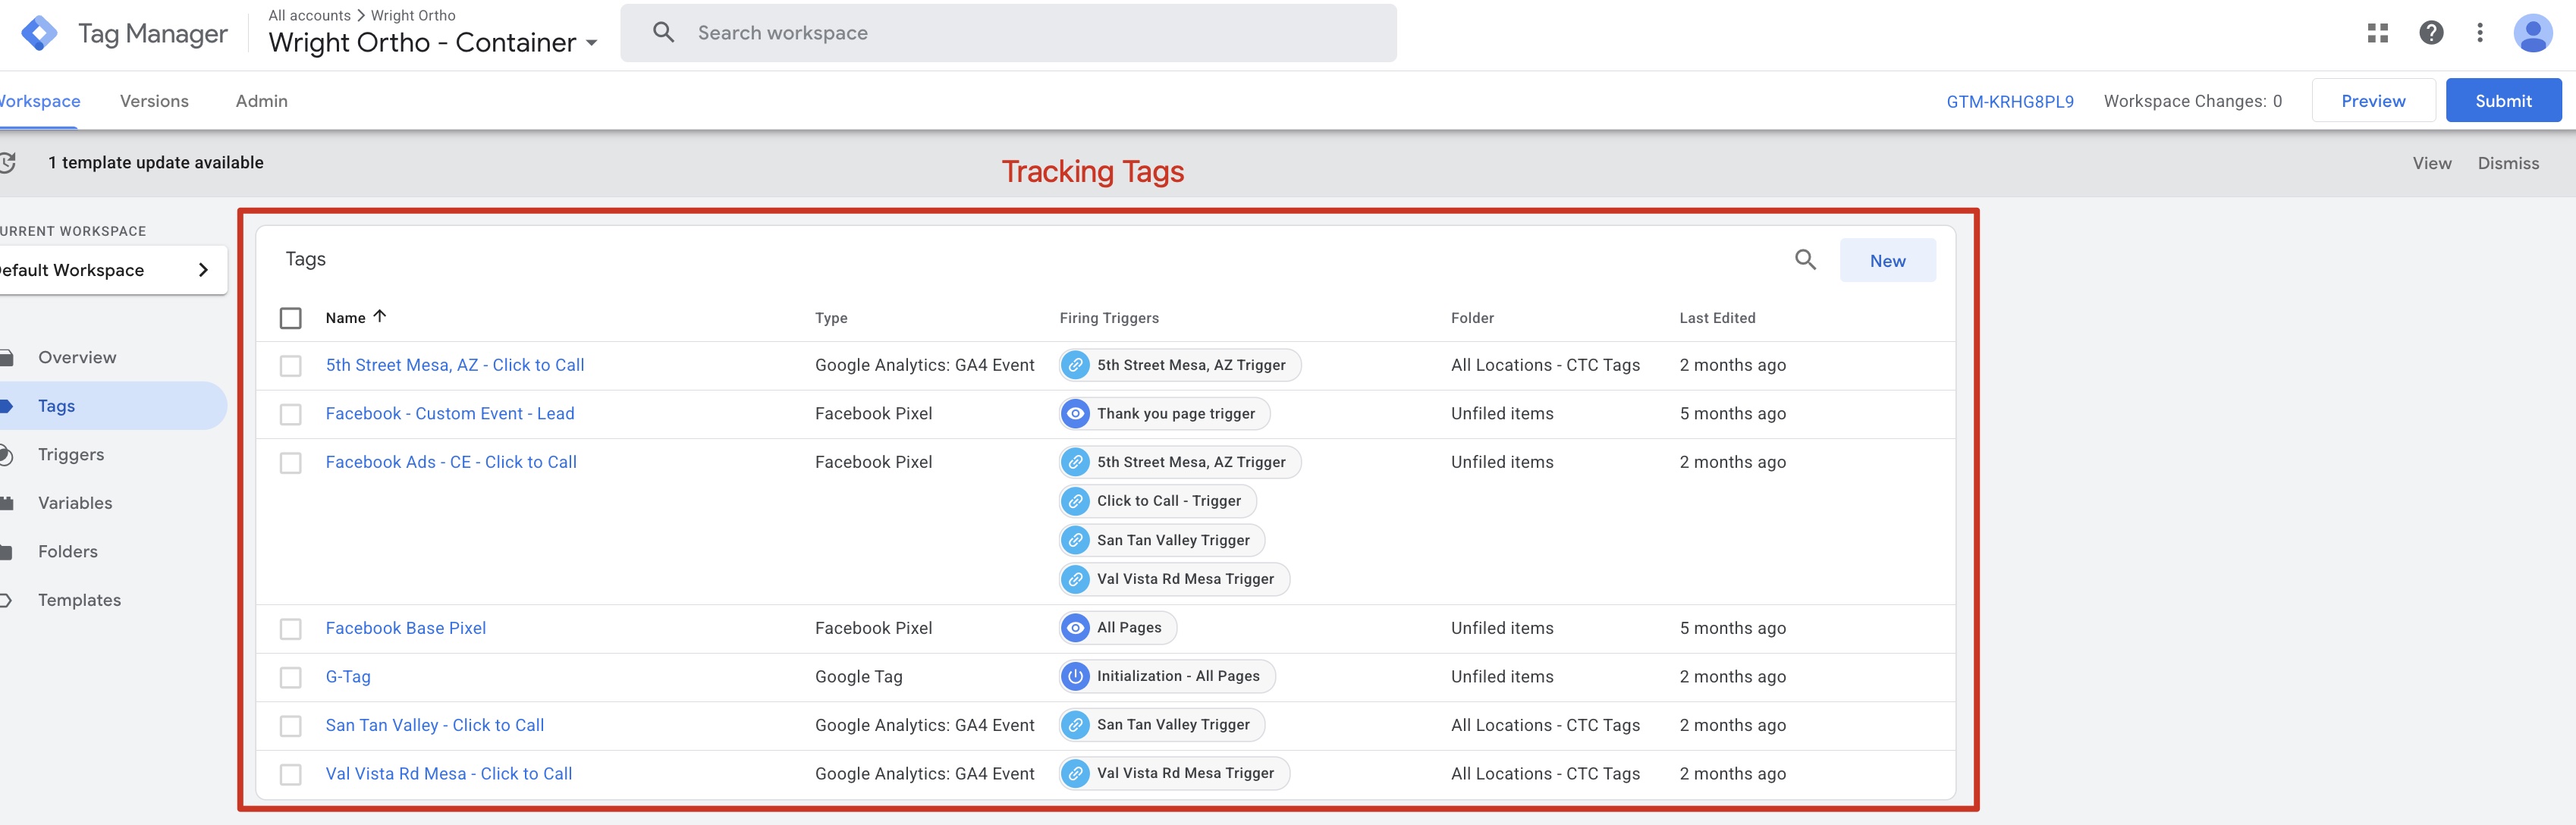Open the Google apps grid icon
2576x825 pixels.
point(2378,33)
